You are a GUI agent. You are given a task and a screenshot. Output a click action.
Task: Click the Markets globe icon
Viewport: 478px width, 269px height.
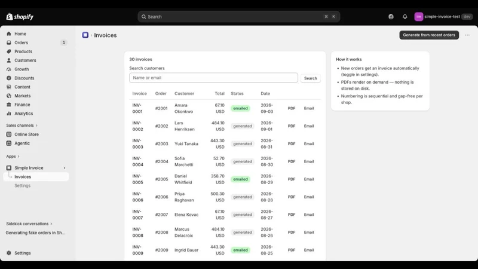click(9, 96)
